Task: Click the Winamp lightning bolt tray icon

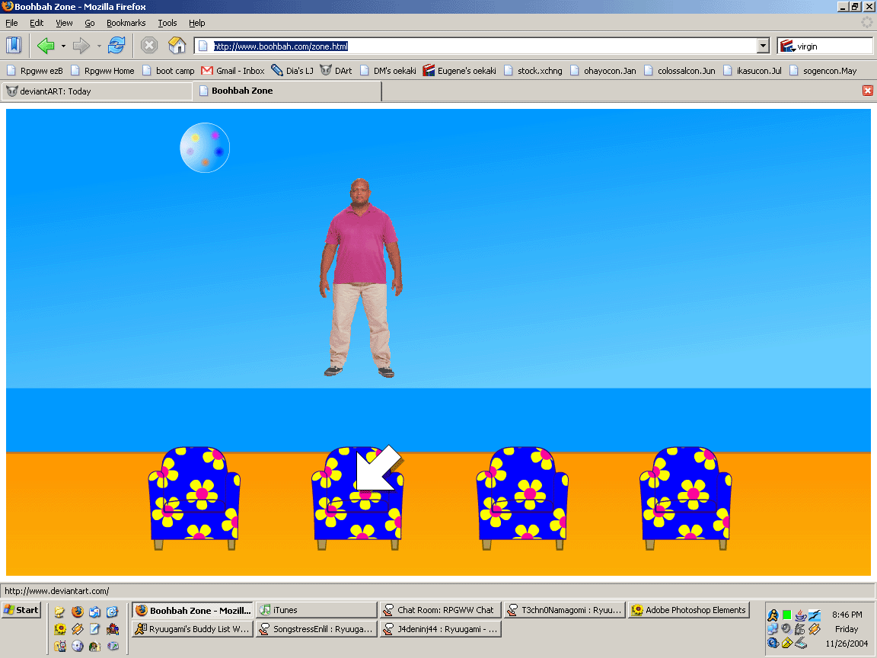Action: (x=815, y=629)
